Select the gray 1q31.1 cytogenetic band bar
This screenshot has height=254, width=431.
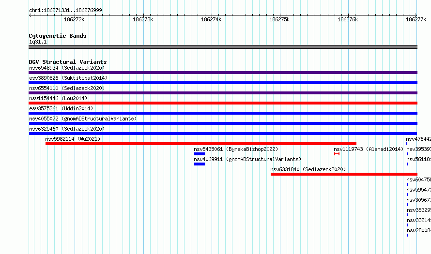pos(223,47)
